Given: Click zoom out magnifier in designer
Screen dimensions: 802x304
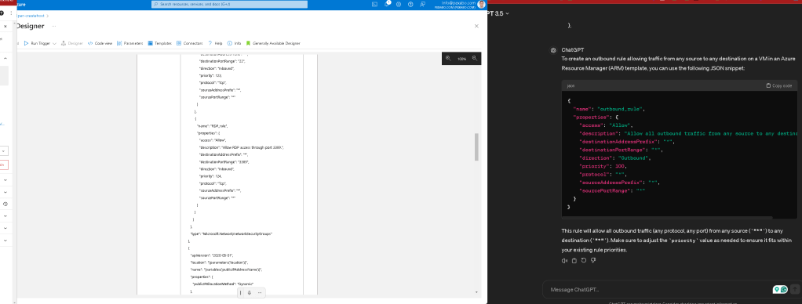Looking at the screenshot, I should pos(475,58).
